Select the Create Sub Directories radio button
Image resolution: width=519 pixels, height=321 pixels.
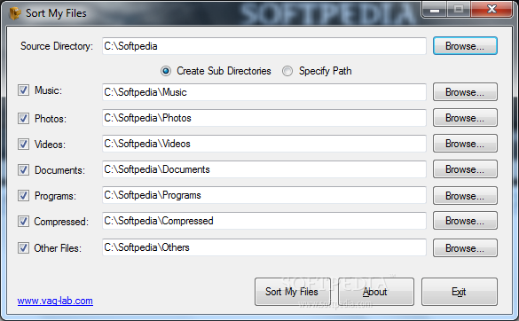tap(166, 71)
